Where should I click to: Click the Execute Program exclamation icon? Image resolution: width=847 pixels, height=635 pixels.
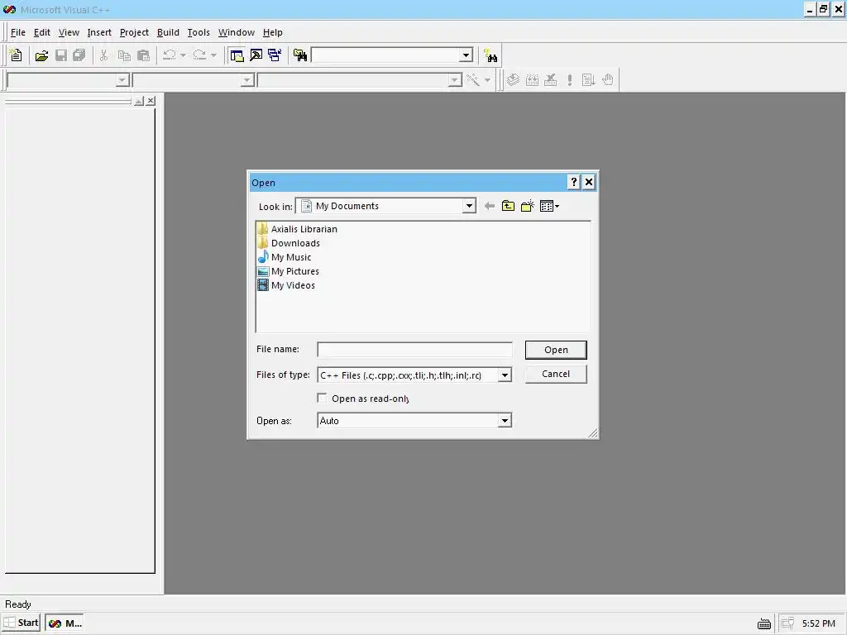click(570, 80)
